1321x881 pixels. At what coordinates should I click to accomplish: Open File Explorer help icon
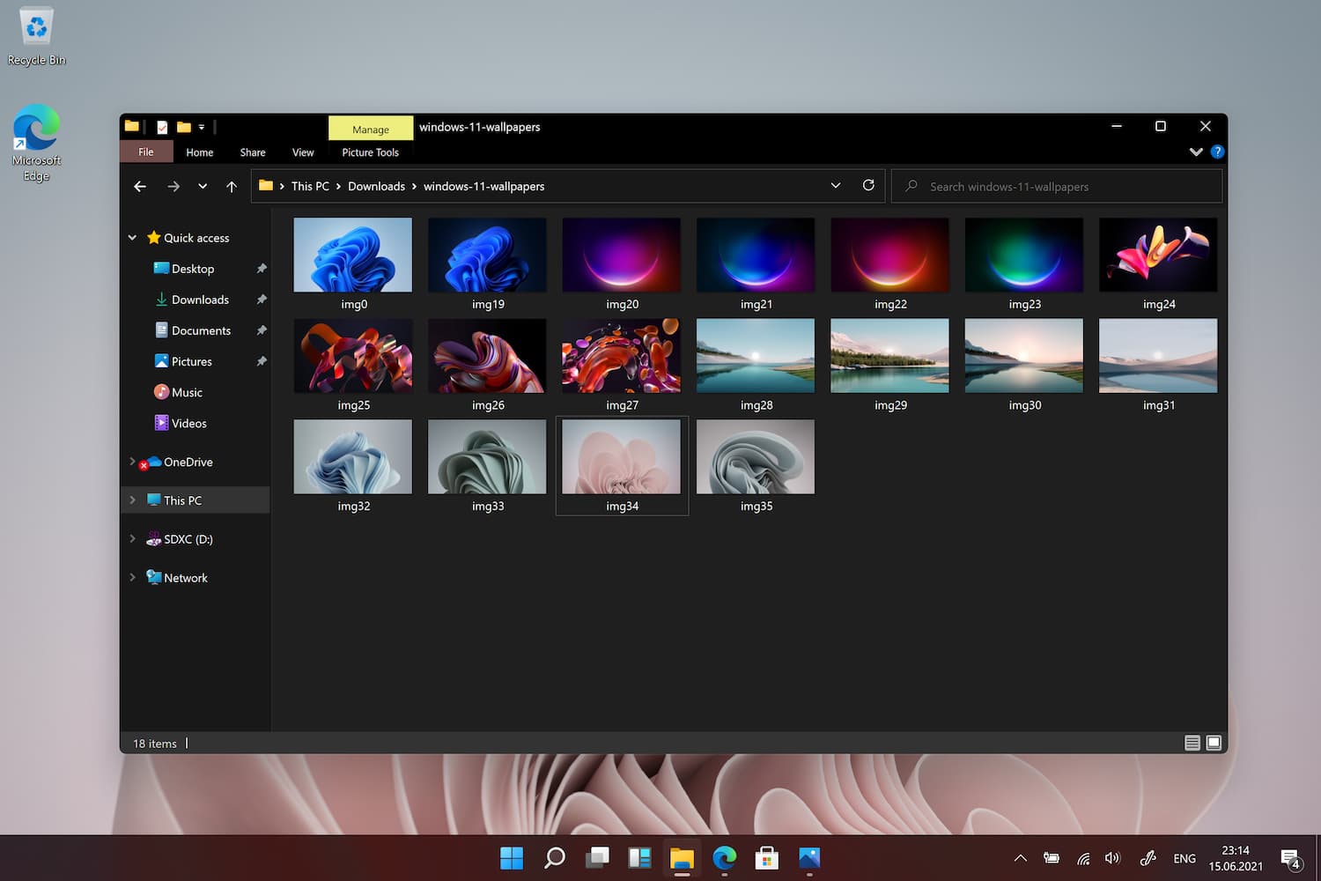[1217, 152]
